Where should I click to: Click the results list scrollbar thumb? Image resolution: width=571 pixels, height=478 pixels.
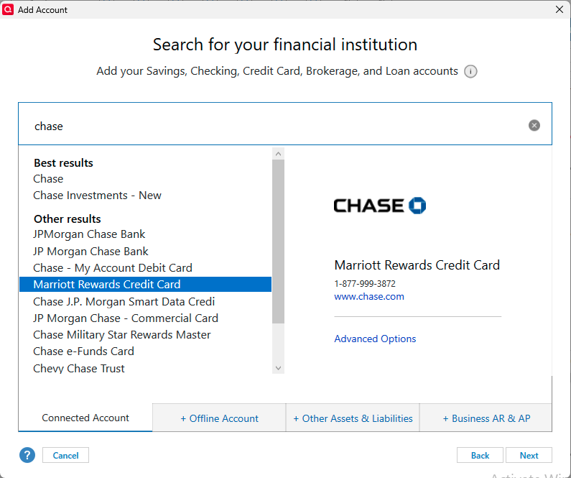pyautogui.click(x=278, y=242)
